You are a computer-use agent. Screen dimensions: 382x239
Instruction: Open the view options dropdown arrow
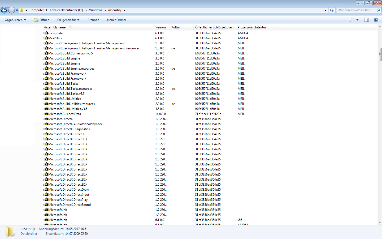tap(357, 20)
